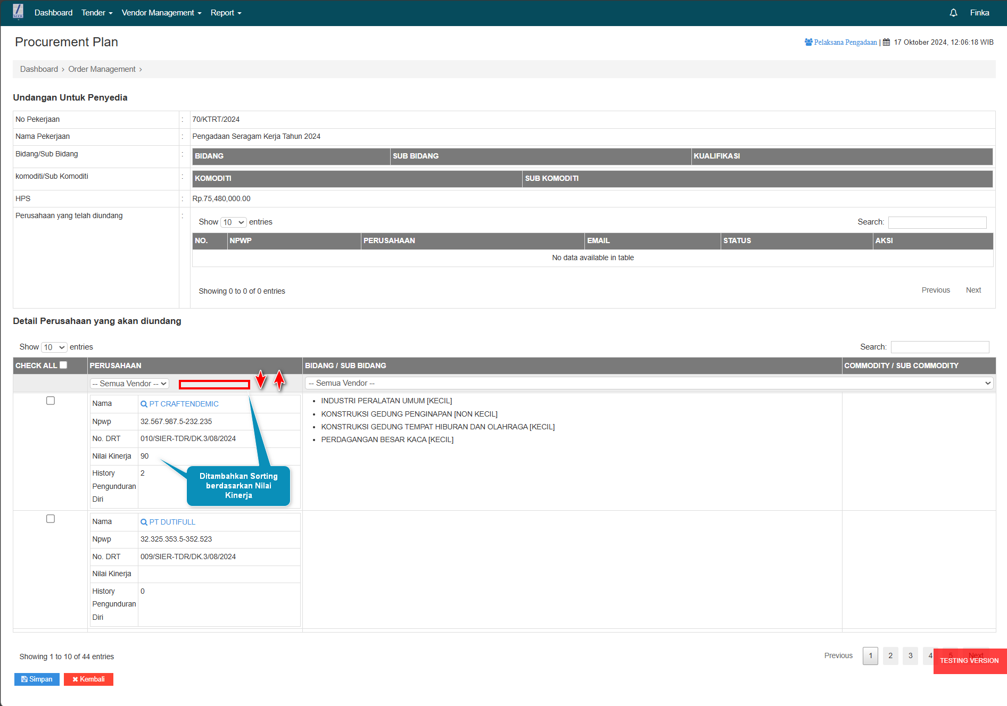Toggle the CHECK ALL checkbox
The image size is (1007, 706).
click(63, 365)
